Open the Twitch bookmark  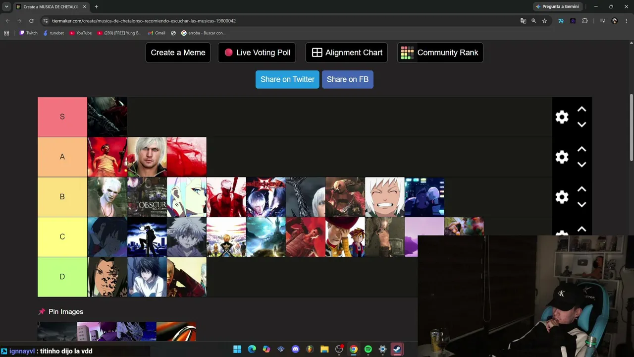28,33
